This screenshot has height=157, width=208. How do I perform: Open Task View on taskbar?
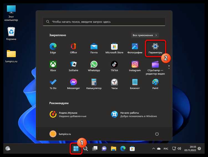[x=95, y=149]
